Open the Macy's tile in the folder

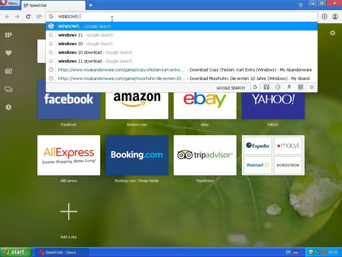(288, 146)
